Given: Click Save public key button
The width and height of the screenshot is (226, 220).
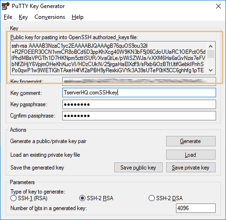Looking at the screenshot, I should click(x=138, y=168).
